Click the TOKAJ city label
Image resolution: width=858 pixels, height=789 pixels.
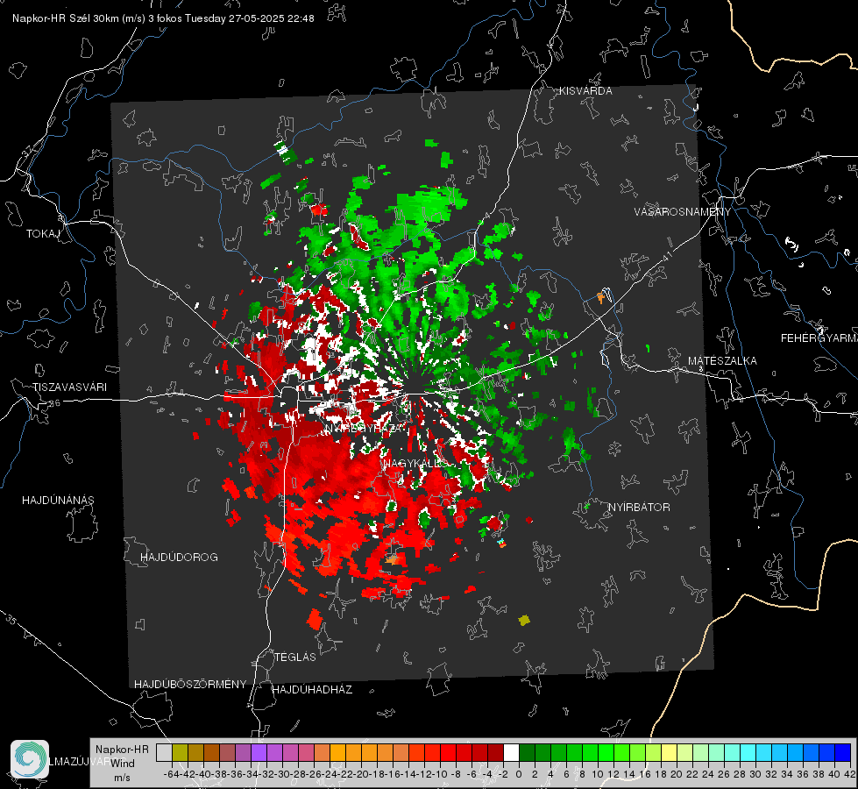coord(43,234)
